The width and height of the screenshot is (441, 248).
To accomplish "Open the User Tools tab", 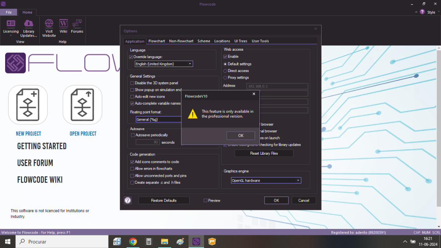I will tap(260, 41).
